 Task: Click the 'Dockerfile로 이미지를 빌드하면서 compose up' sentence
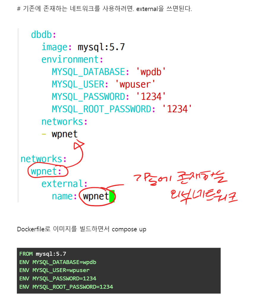click(82, 229)
